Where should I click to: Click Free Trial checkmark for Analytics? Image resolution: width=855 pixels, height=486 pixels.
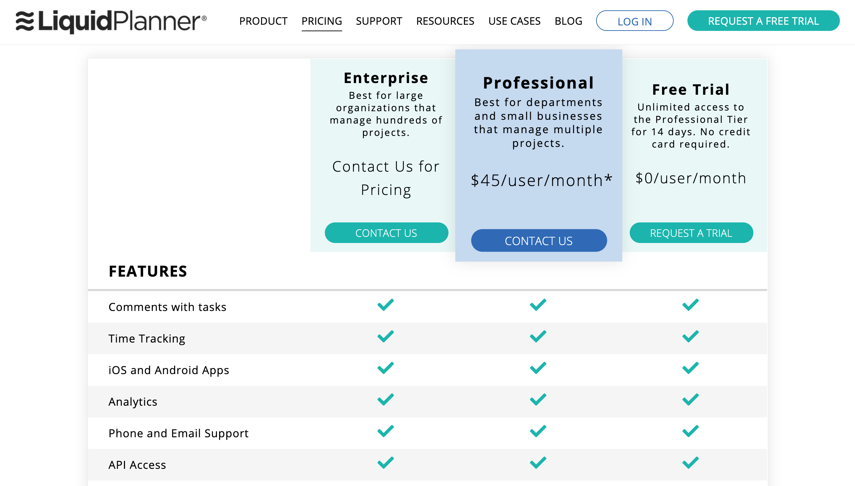click(691, 400)
